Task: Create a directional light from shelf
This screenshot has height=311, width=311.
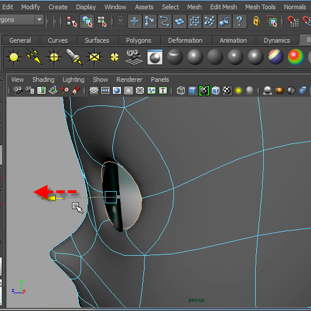Action: click(34, 58)
